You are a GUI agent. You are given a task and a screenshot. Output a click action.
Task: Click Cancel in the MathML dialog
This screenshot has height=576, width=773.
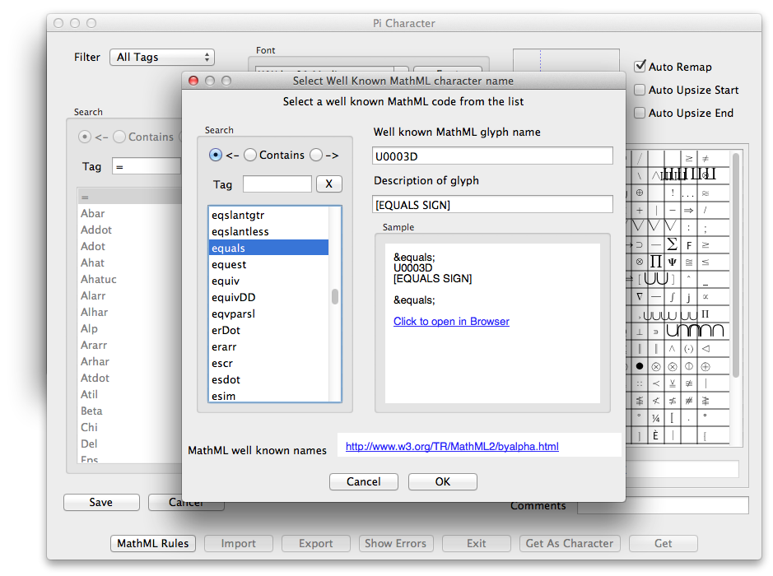click(363, 481)
